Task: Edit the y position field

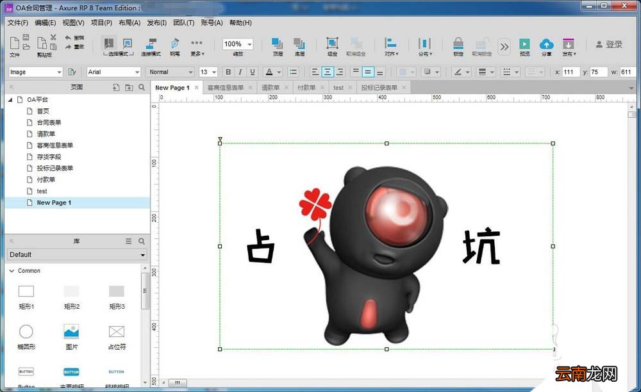Action: [599, 72]
